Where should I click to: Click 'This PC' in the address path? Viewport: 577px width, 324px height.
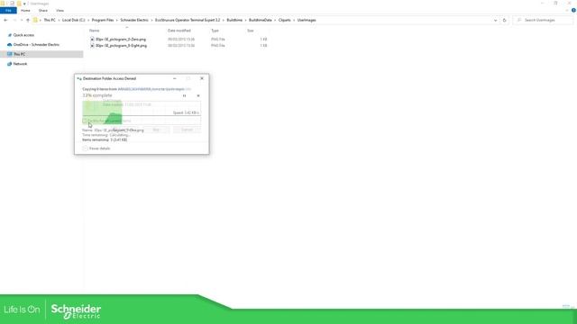click(50, 20)
